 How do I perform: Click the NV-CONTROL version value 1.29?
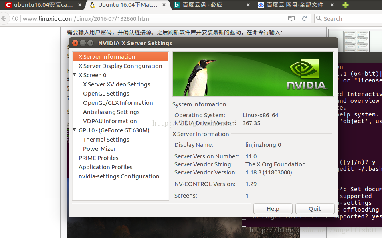pos(251,184)
